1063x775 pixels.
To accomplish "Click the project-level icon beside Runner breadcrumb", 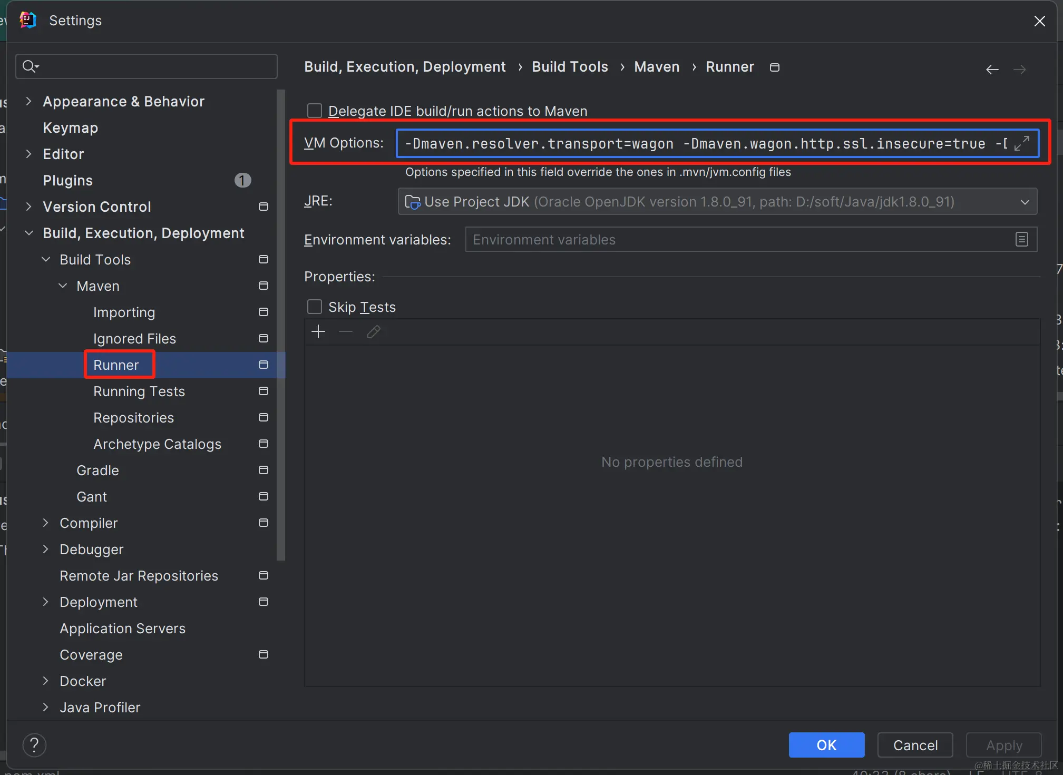I will (774, 67).
